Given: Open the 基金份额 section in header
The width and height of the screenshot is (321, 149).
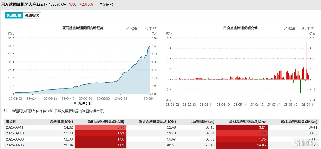Looking at the screenshot, I should [x=106, y=4].
